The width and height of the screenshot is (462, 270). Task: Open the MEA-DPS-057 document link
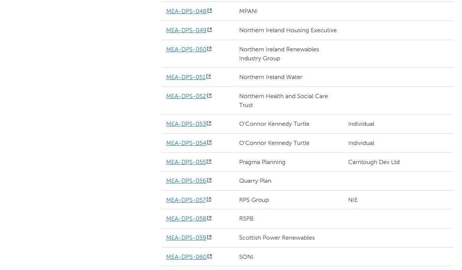click(x=187, y=200)
